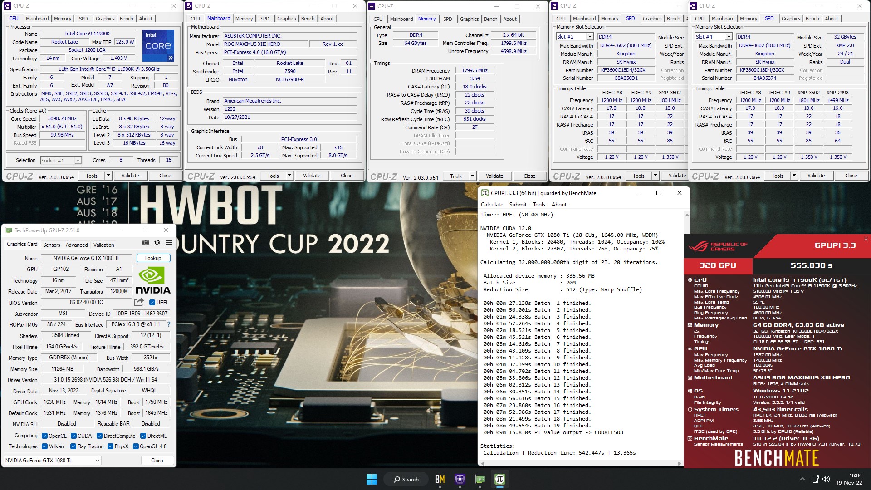Click the BIOS share/export icon in GPU-Z
Viewport: 871px width, 490px height.
point(139,302)
